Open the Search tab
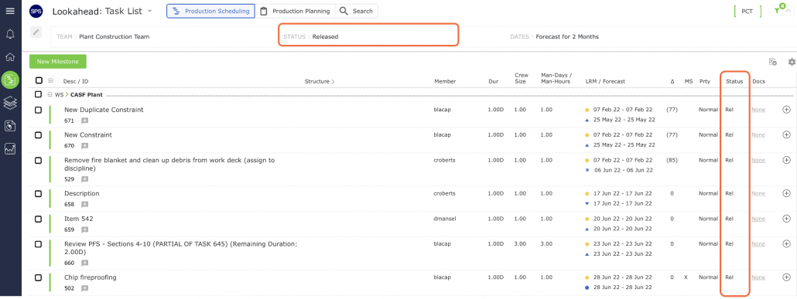797x299 pixels. coord(356,11)
